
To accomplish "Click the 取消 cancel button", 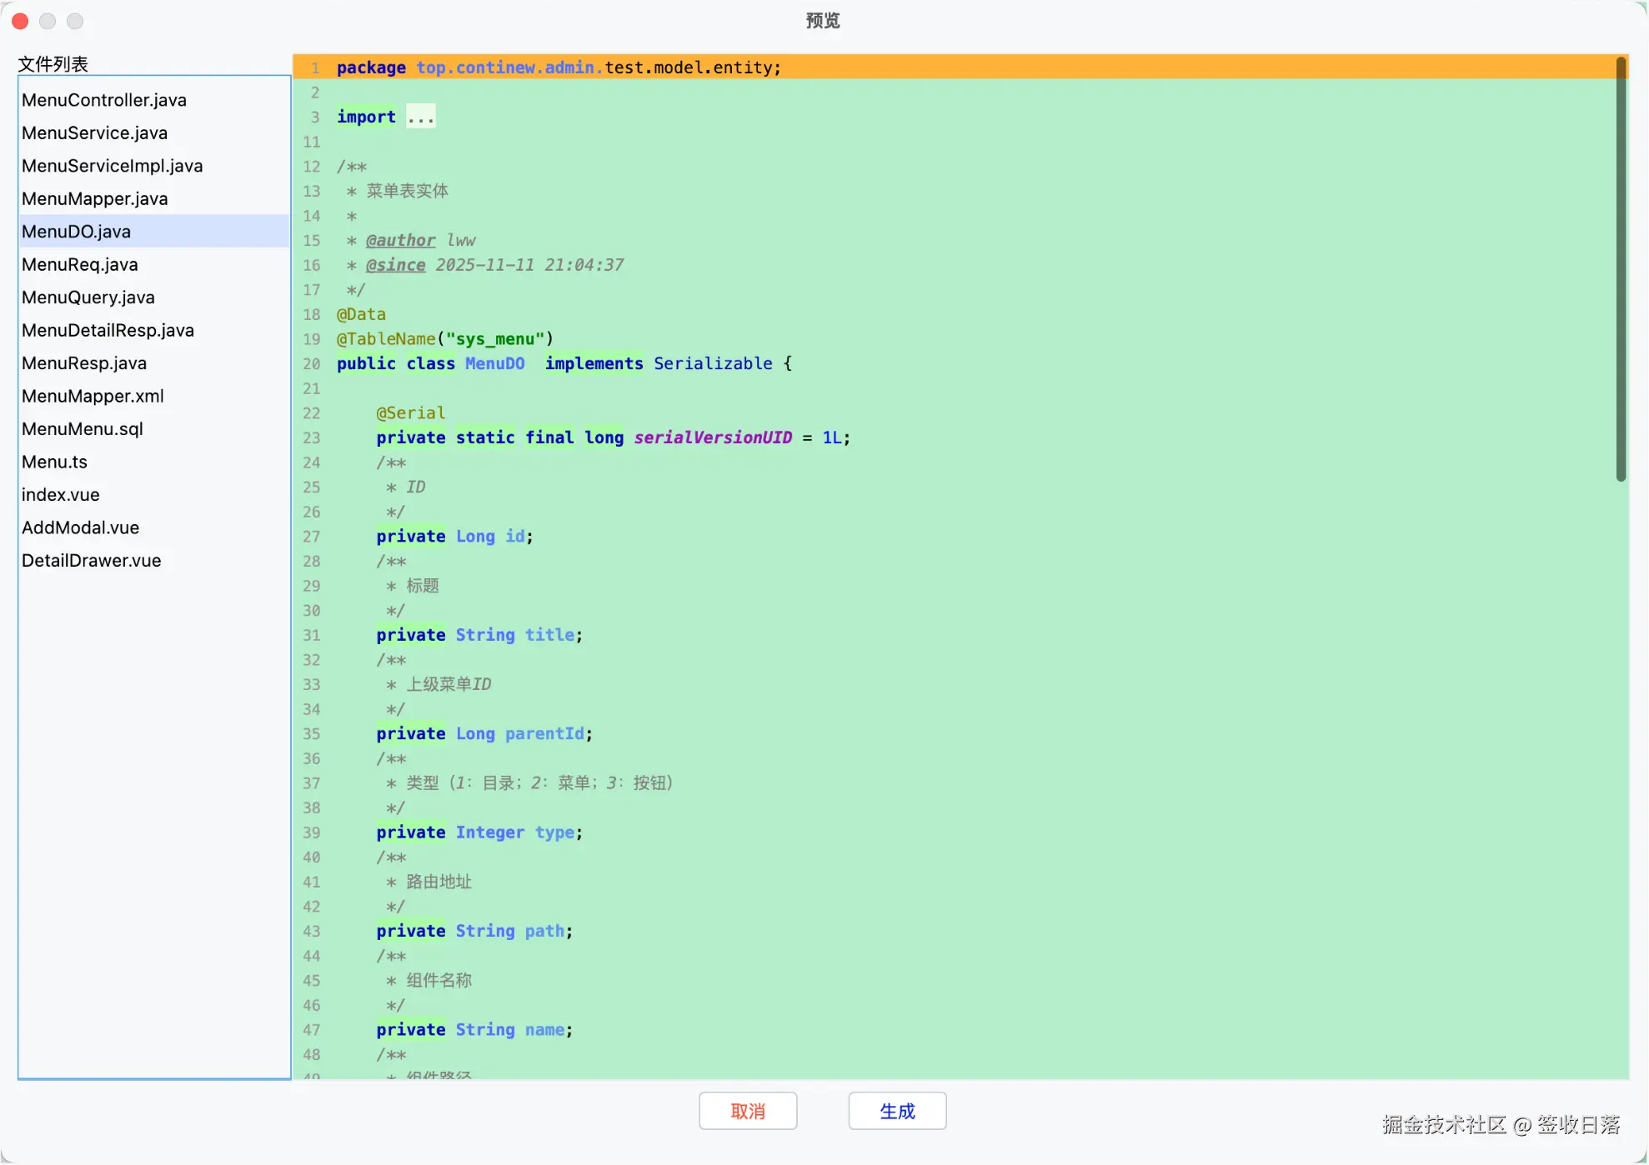I will pos(747,1111).
